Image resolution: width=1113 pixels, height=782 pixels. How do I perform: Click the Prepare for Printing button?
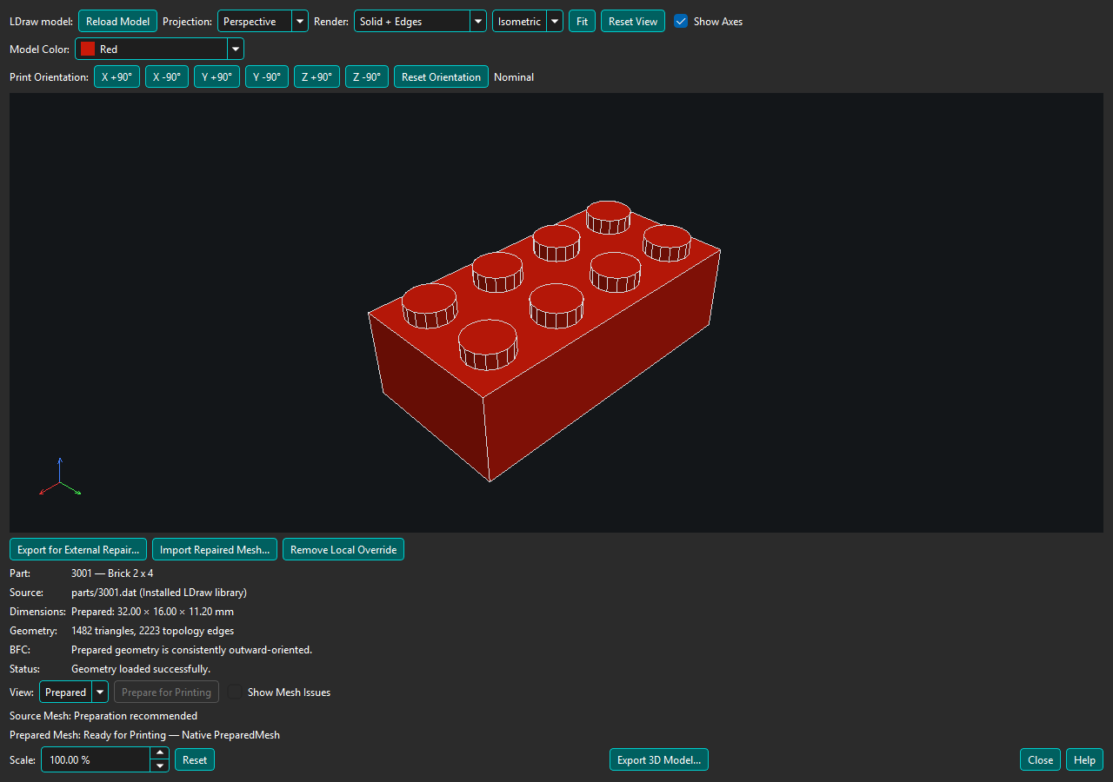coord(166,692)
